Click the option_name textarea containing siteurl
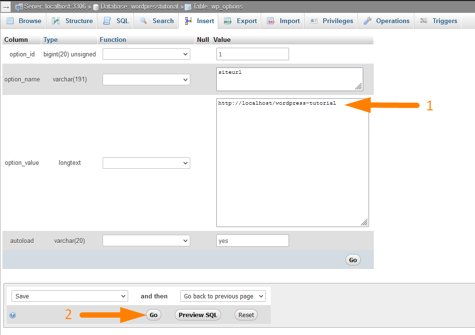Viewport: 475px width, 335px height. coord(290,79)
